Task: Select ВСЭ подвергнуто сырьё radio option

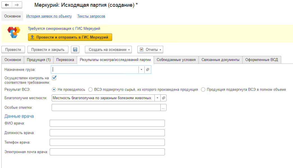Action: [90, 90]
